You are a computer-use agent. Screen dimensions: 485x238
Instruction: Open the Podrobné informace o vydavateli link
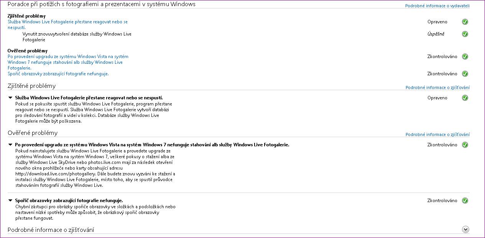437,6
